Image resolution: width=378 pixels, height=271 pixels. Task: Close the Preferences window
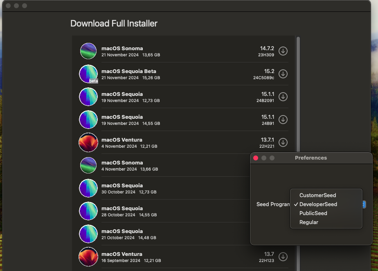pyautogui.click(x=256, y=158)
